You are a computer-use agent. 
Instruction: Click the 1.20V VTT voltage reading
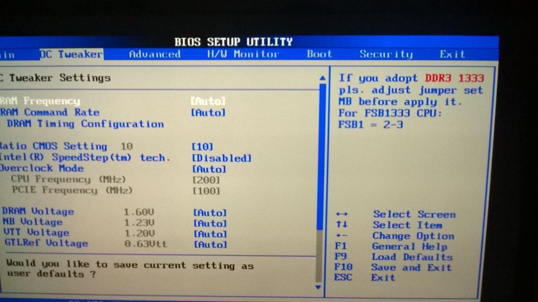(x=139, y=234)
